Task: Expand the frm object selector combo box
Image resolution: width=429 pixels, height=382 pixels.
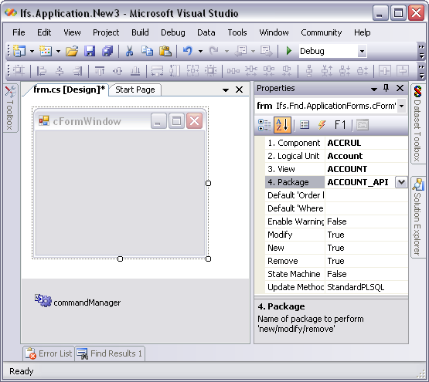Action: click(402, 106)
